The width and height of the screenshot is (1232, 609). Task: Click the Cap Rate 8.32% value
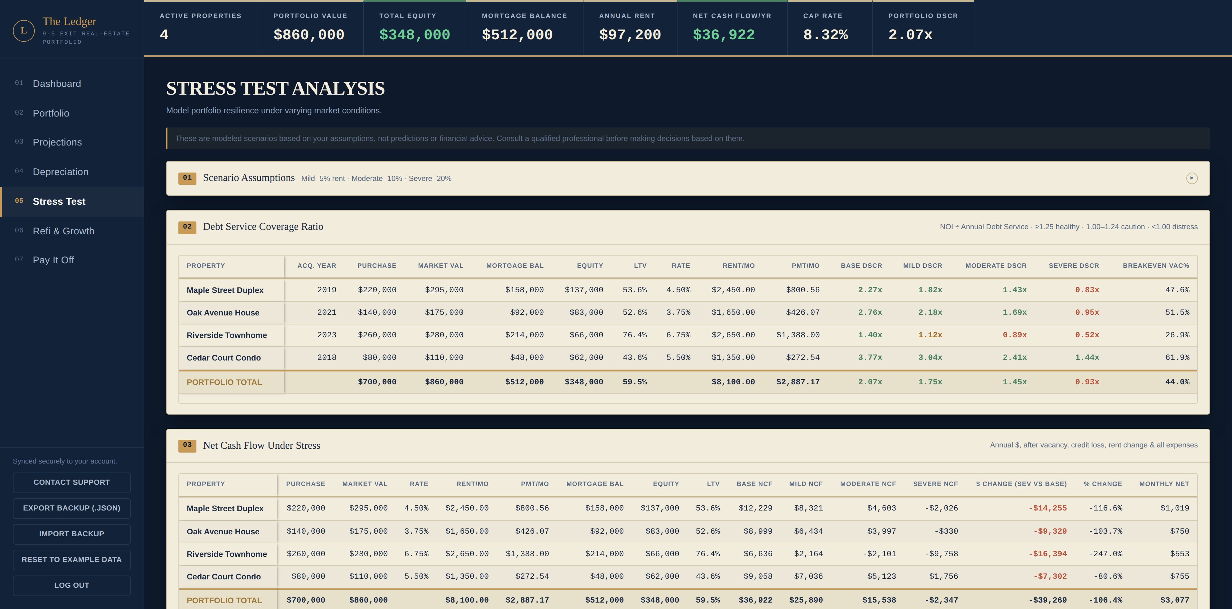click(826, 35)
